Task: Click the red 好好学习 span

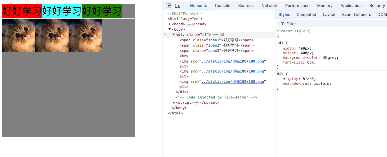Action: 22,11
